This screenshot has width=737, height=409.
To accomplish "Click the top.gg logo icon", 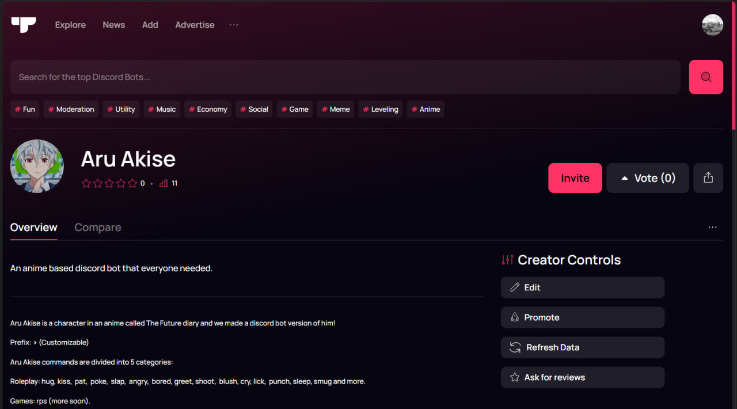I will point(24,25).
